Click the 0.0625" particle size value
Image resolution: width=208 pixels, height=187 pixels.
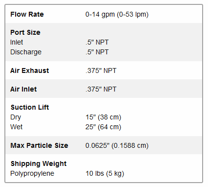coord(117,146)
